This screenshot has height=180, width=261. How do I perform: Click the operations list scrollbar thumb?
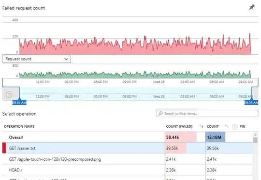255,140
